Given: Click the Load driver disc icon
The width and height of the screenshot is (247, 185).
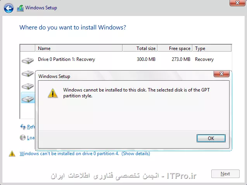Looking at the screenshot, I should tap(22, 138).
